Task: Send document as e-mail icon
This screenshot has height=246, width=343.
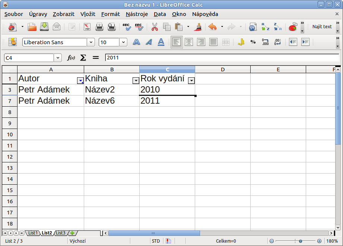Action: 57,27
